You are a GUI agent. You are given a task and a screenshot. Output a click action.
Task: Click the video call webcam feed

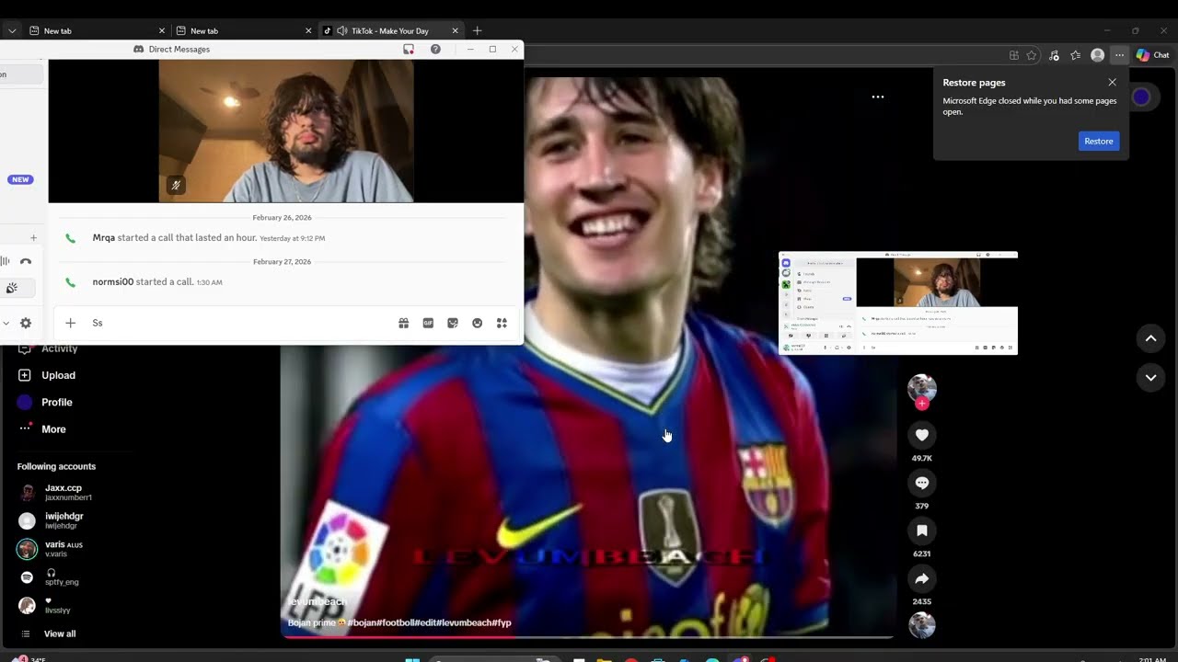click(x=286, y=131)
